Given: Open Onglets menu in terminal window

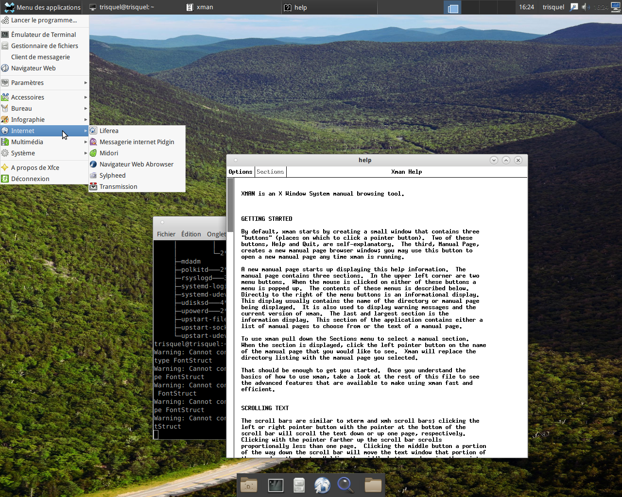Looking at the screenshot, I should click(216, 234).
